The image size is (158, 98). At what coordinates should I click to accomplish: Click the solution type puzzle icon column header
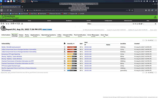click(x=65, y=43)
